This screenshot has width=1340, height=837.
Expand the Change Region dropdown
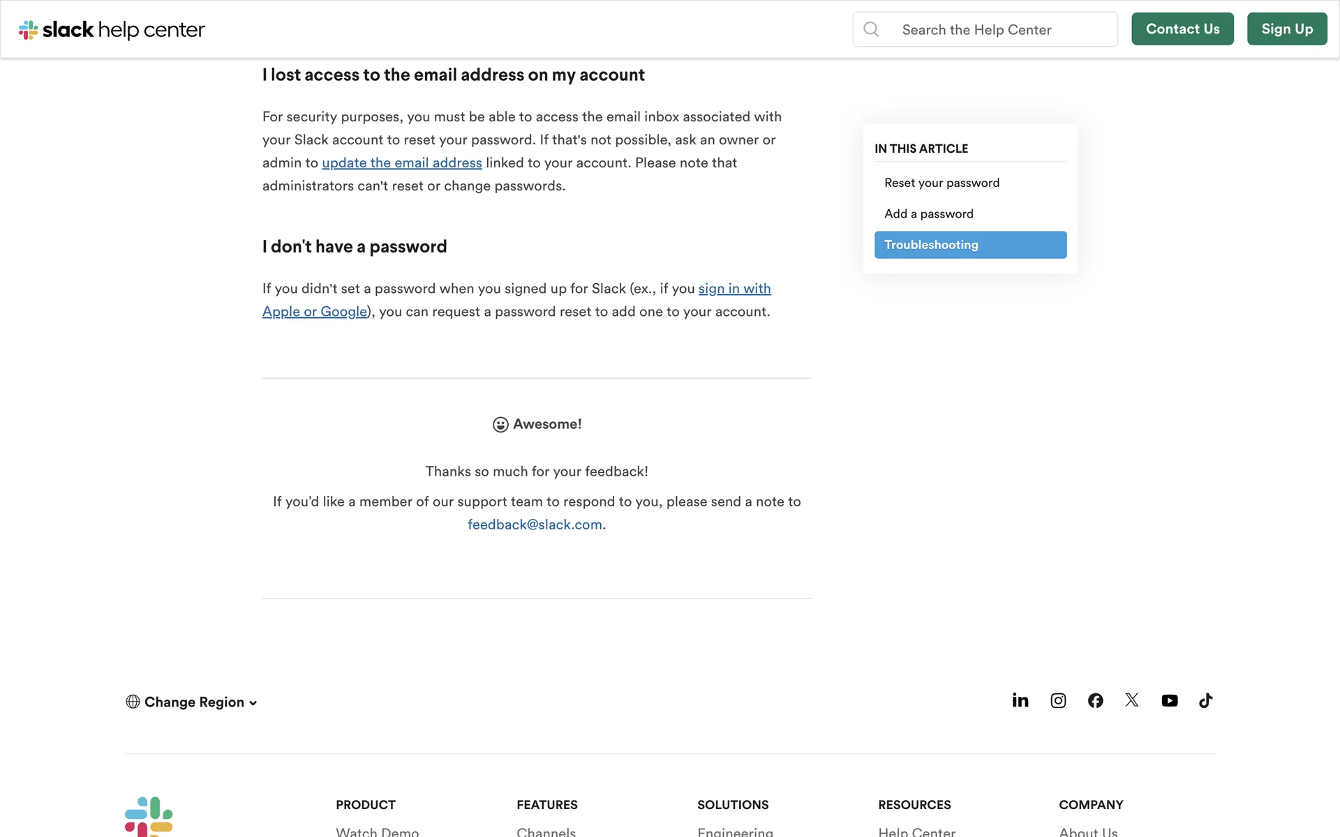tap(200, 702)
